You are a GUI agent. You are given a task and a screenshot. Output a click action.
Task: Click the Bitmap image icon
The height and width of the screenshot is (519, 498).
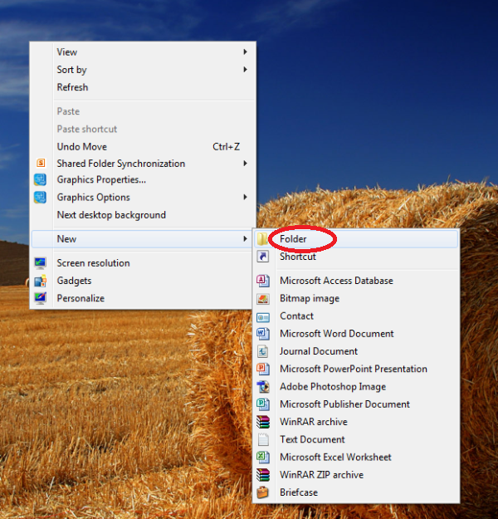tap(263, 299)
